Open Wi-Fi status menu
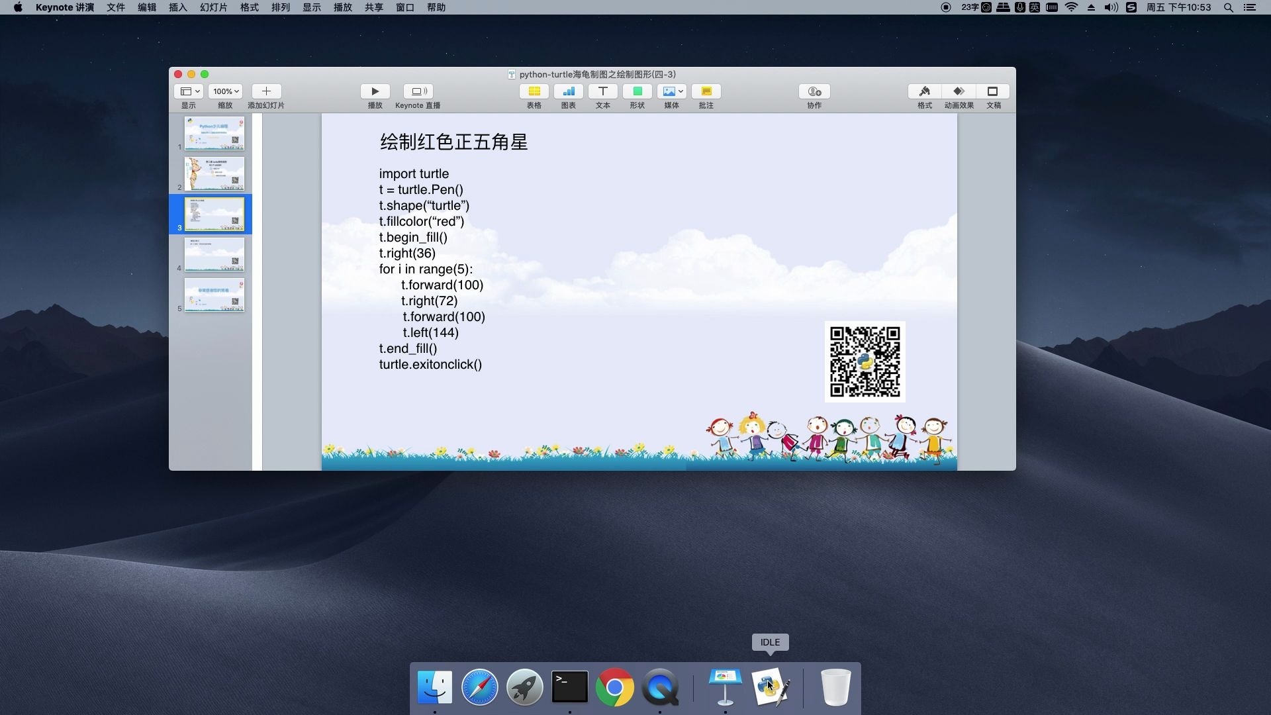 (1071, 7)
